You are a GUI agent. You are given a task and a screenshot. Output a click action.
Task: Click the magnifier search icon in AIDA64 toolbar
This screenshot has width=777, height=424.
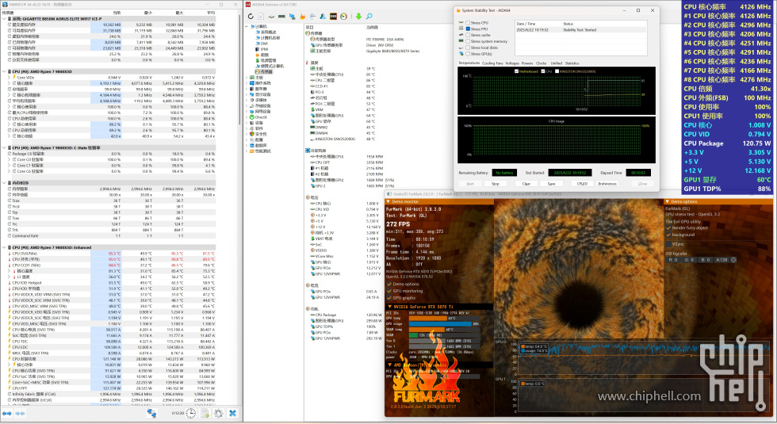(x=369, y=17)
